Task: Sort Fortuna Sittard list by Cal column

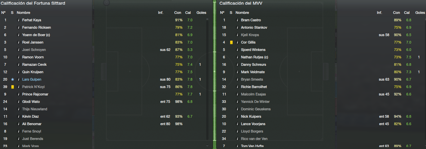Action: point(188,13)
